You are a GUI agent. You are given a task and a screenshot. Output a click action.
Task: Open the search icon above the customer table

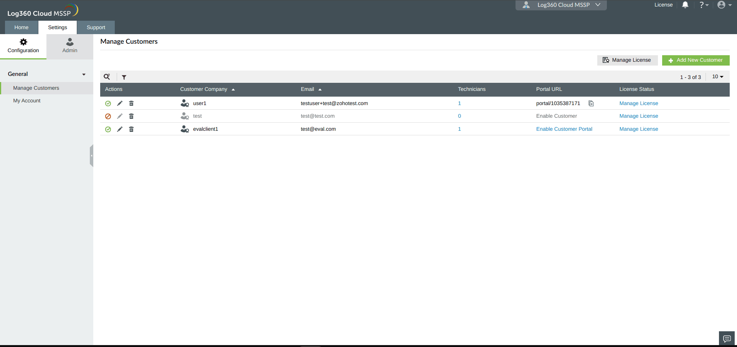pyautogui.click(x=107, y=77)
